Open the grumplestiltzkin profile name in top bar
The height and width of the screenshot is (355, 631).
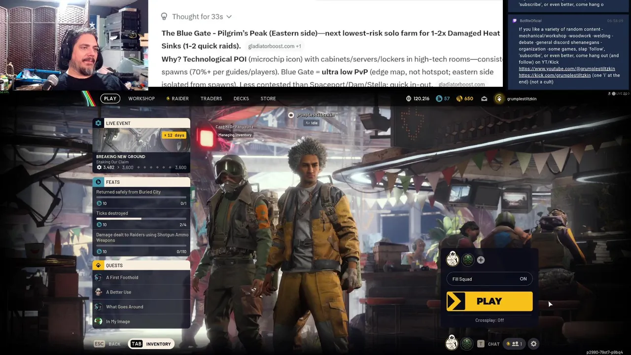click(x=522, y=99)
